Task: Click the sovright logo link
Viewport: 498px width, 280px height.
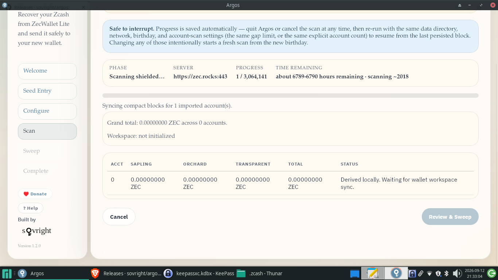Action: coord(36,231)
